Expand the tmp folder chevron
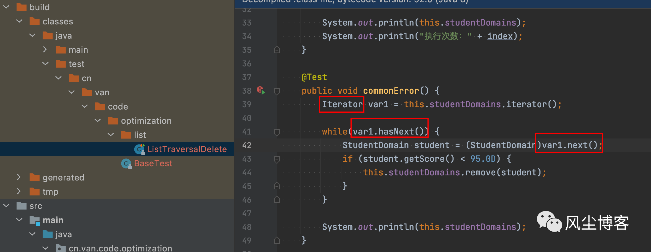The width and height of the screenshot is (651, 252). tap(19, 191)
